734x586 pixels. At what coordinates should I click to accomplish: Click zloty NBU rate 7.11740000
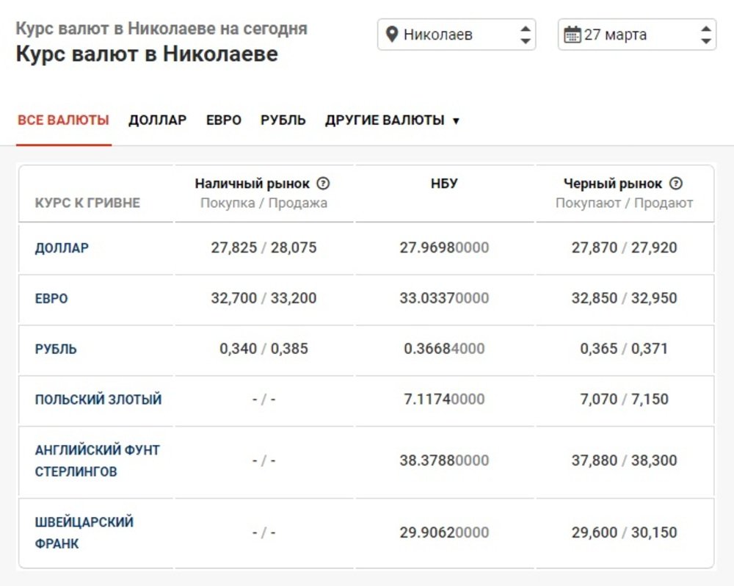tap(444, 399)
